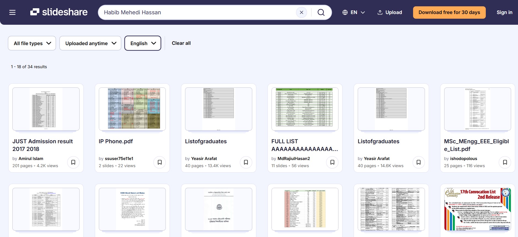The image size is (518, 237).
Task: Expand the All file types dropdown
Action: [32, 43]
